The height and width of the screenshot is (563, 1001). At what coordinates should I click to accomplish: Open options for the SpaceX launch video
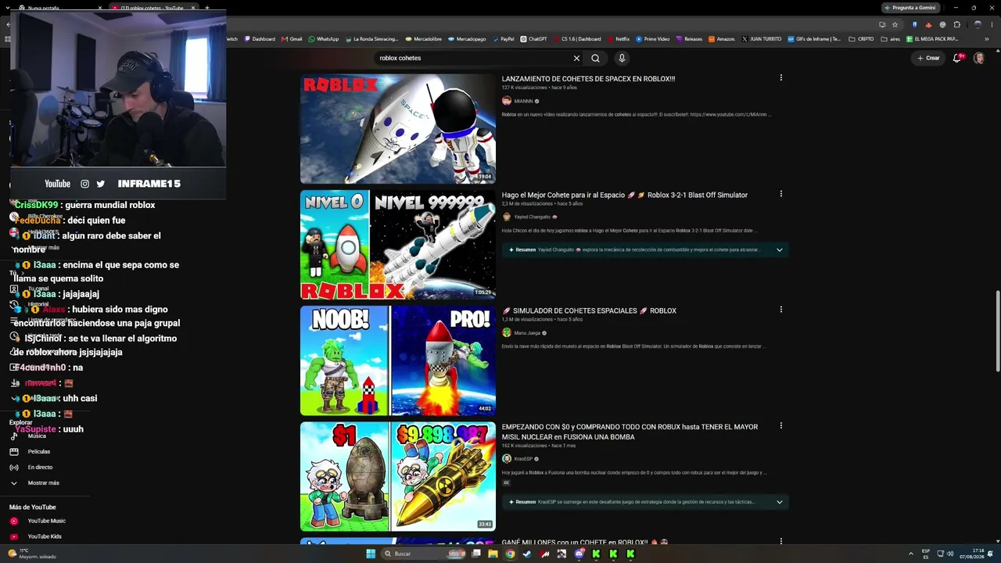780,77
